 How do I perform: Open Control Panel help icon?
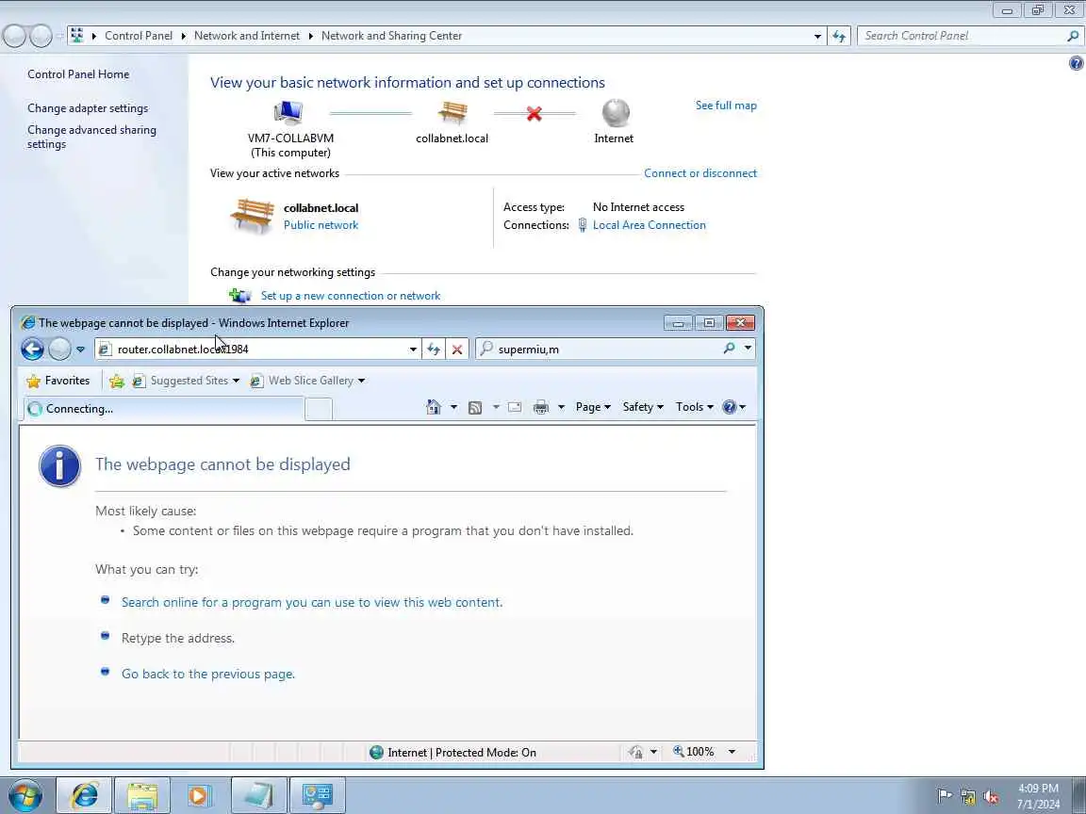coord(1076,64)
